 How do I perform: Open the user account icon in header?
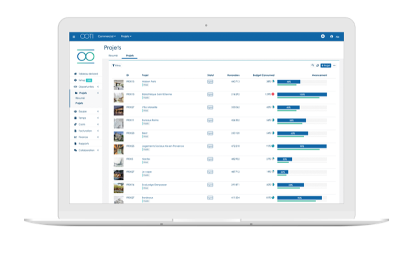pos(332,36)
